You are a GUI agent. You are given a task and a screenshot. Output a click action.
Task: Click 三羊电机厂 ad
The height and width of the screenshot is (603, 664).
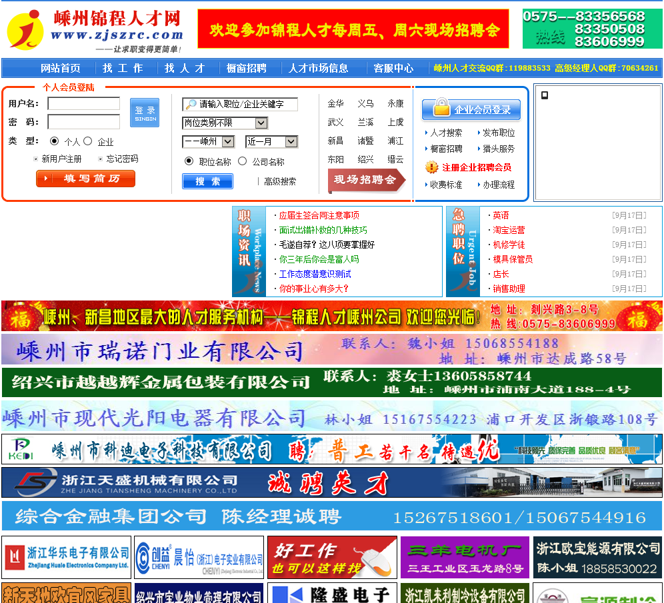tap(465, 557)
